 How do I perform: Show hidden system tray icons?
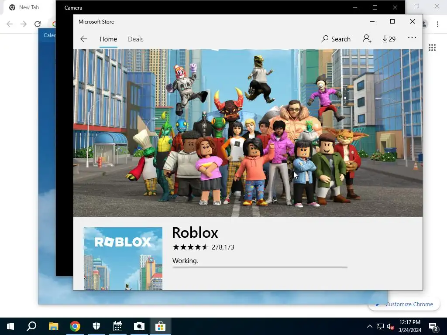click(x=369, y=326)
